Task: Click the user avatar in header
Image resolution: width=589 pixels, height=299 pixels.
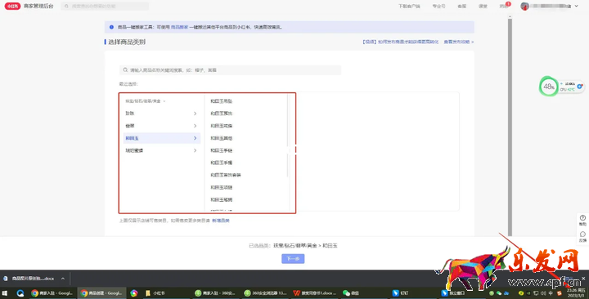Action: click(x=524, y=6)
